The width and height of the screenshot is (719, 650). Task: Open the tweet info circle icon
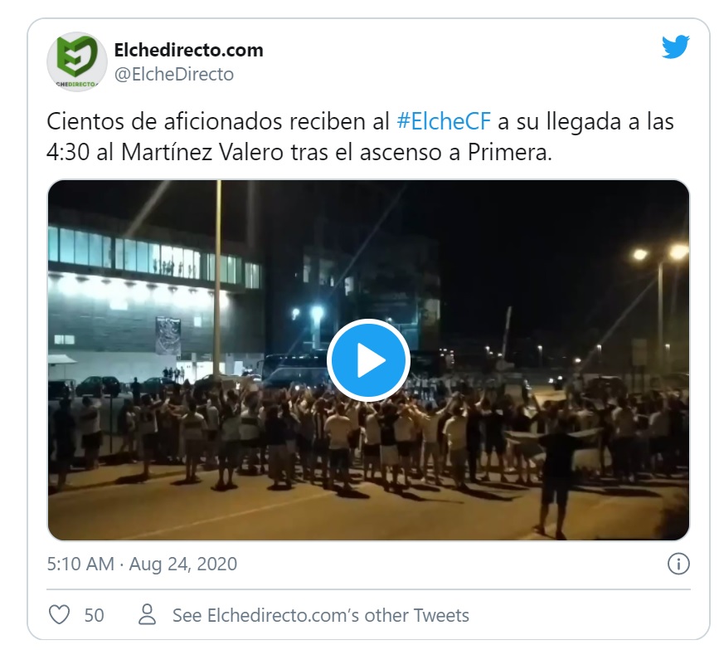678,564
